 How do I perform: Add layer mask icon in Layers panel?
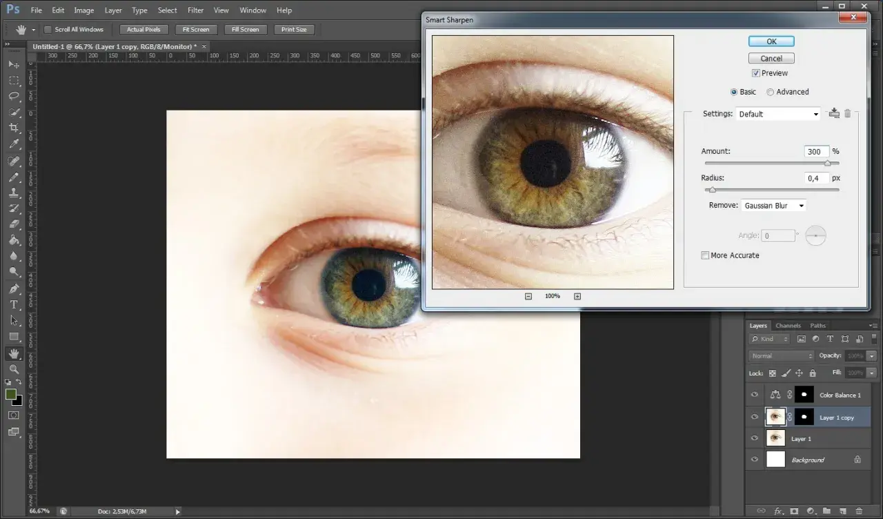tap(794, 511)
